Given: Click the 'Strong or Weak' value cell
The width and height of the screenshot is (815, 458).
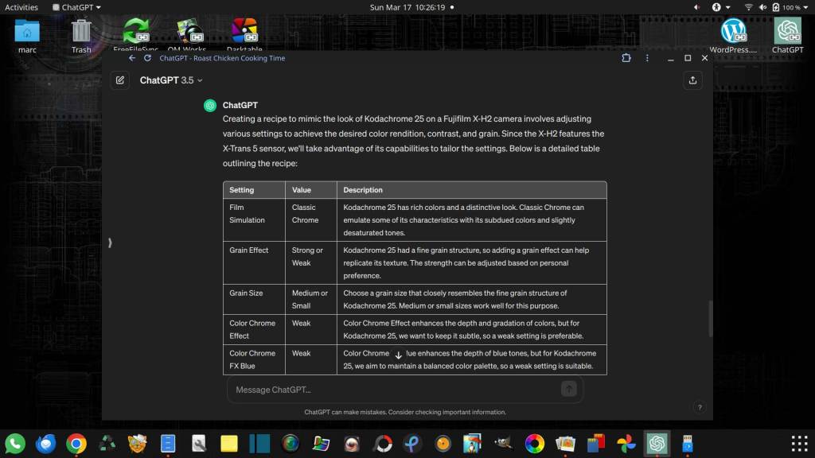Looking at the screenshot, I should click(311, 262).
